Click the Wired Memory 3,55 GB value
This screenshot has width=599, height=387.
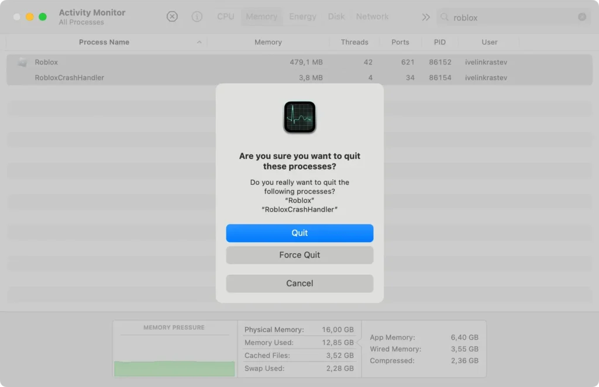point(464,349)
